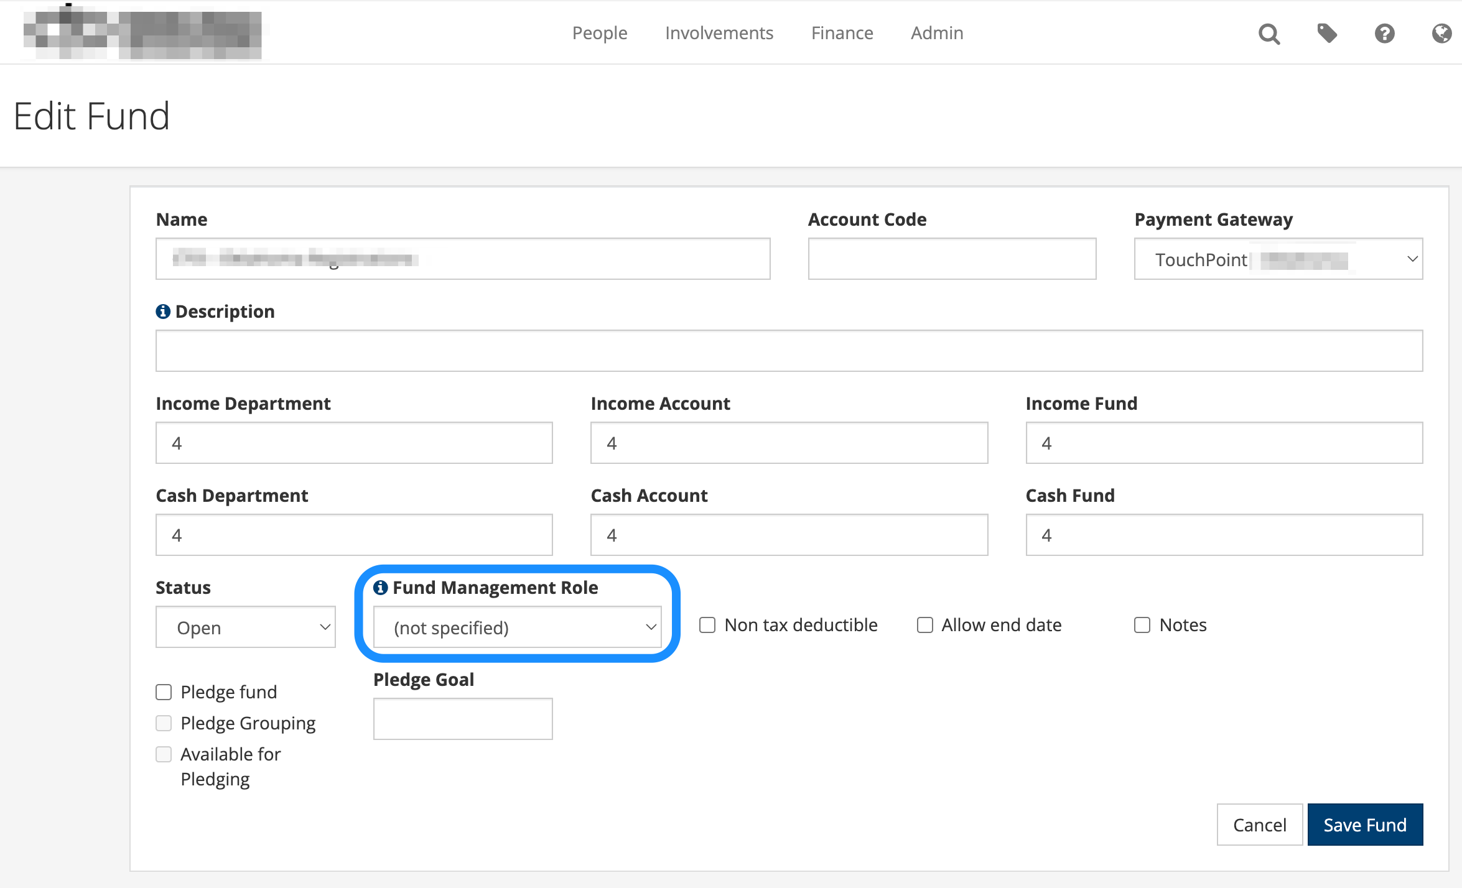This screenshot has width=1462, height=888.
Task: Expand the Fund Management Role dropdown
Action: click(x=518, y=627)
